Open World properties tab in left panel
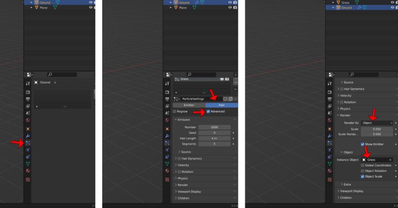 coord(28,120)
